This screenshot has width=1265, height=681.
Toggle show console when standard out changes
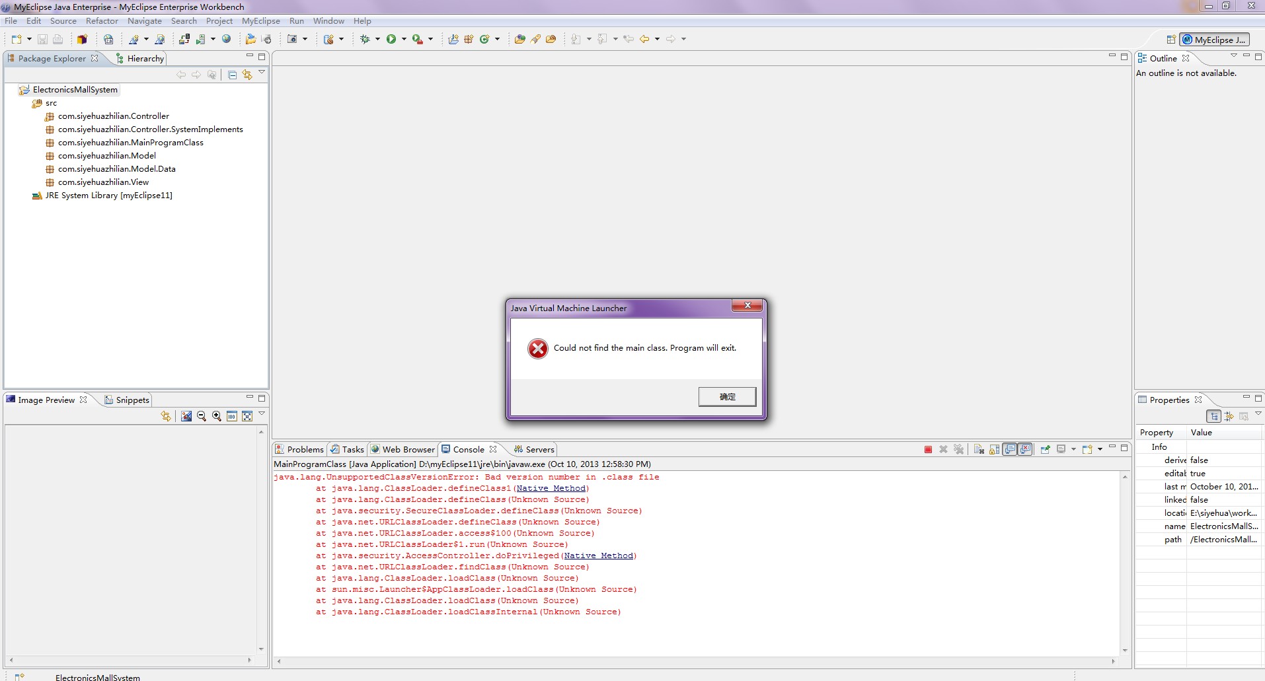(1010, 449)
